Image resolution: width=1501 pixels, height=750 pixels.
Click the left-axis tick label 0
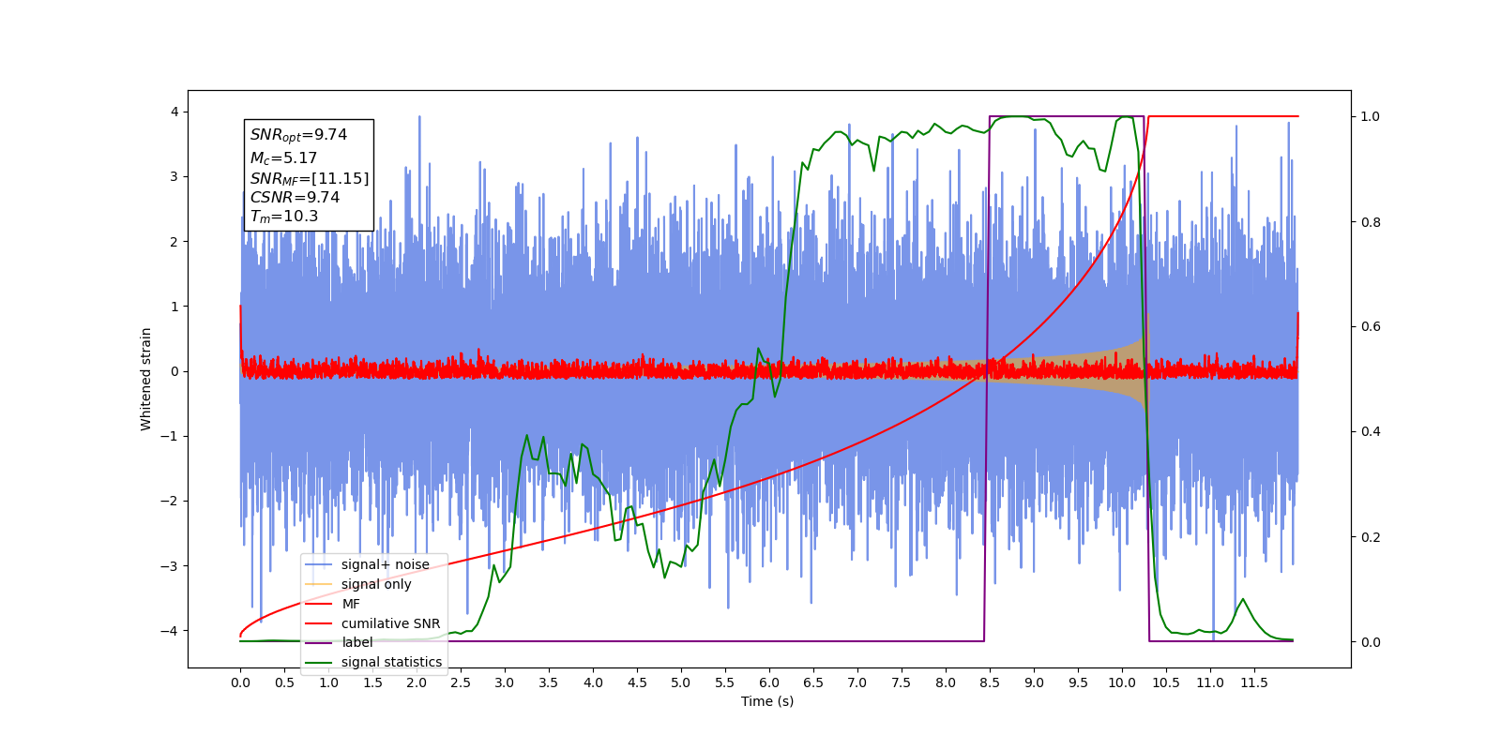pyautogui.click(x=174, y=371)
